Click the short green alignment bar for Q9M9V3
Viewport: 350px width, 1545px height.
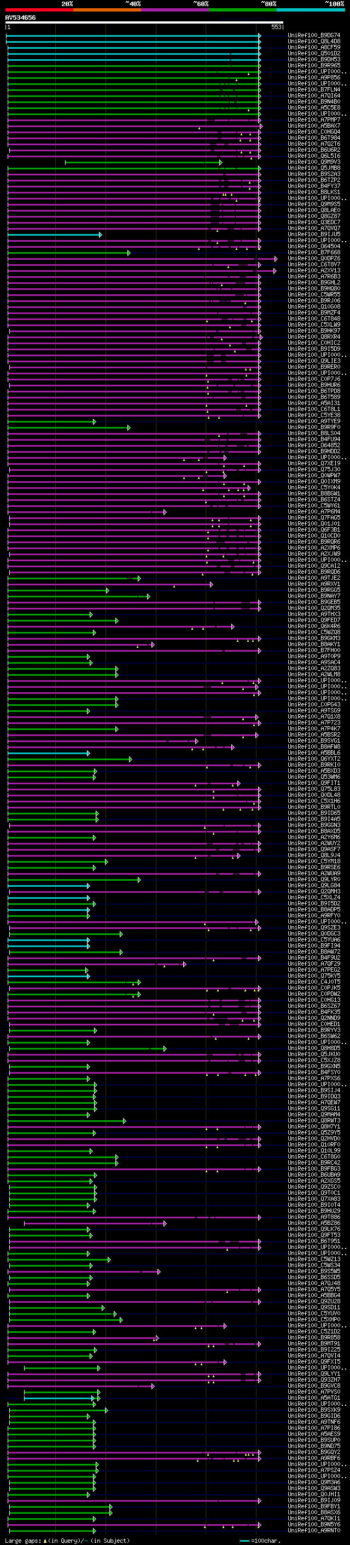(144, 162)
